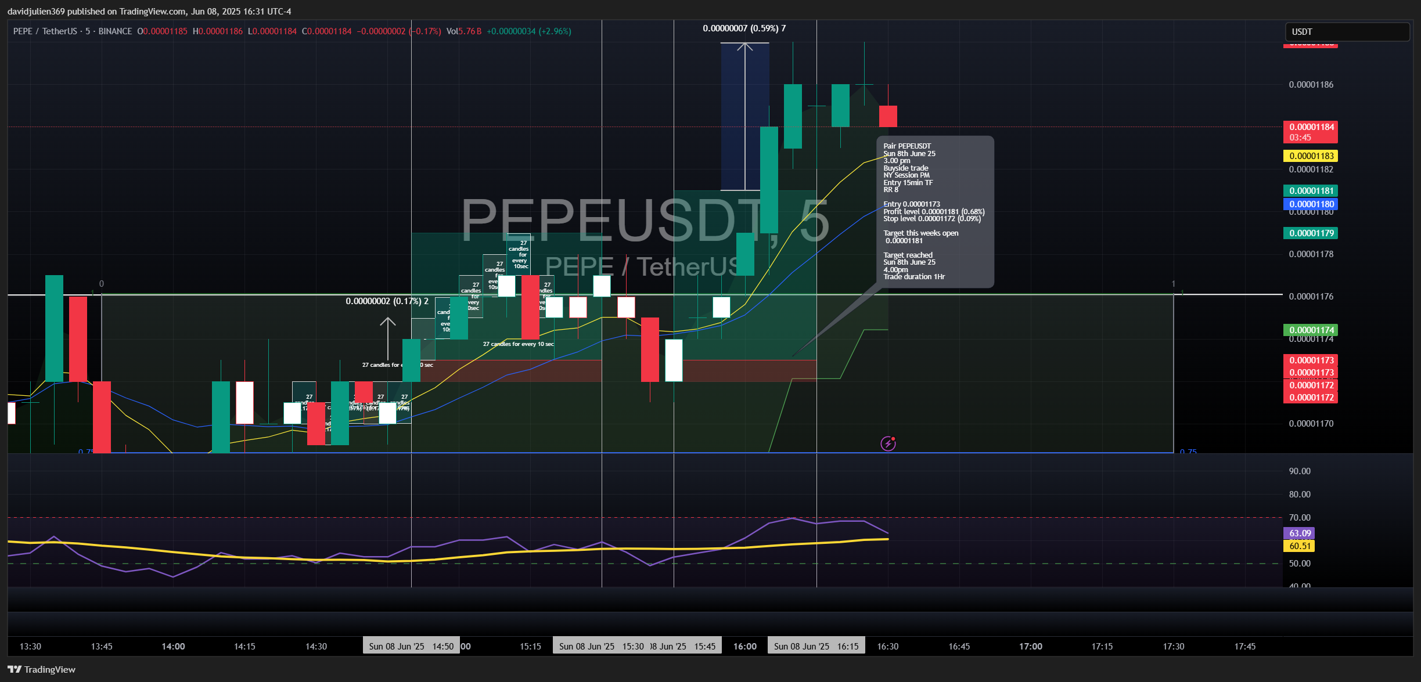Open the USDT currency selector
Viewport: 1421px width, 682px height.
[x=1347, y=32]
